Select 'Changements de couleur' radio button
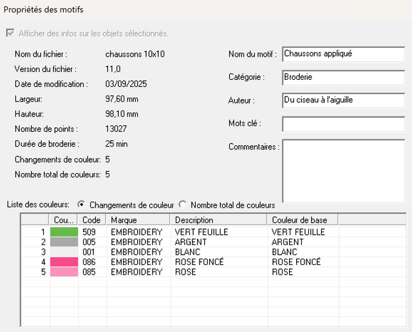The width and height of the screenshot is (412, 332). [x=81, y=205]
